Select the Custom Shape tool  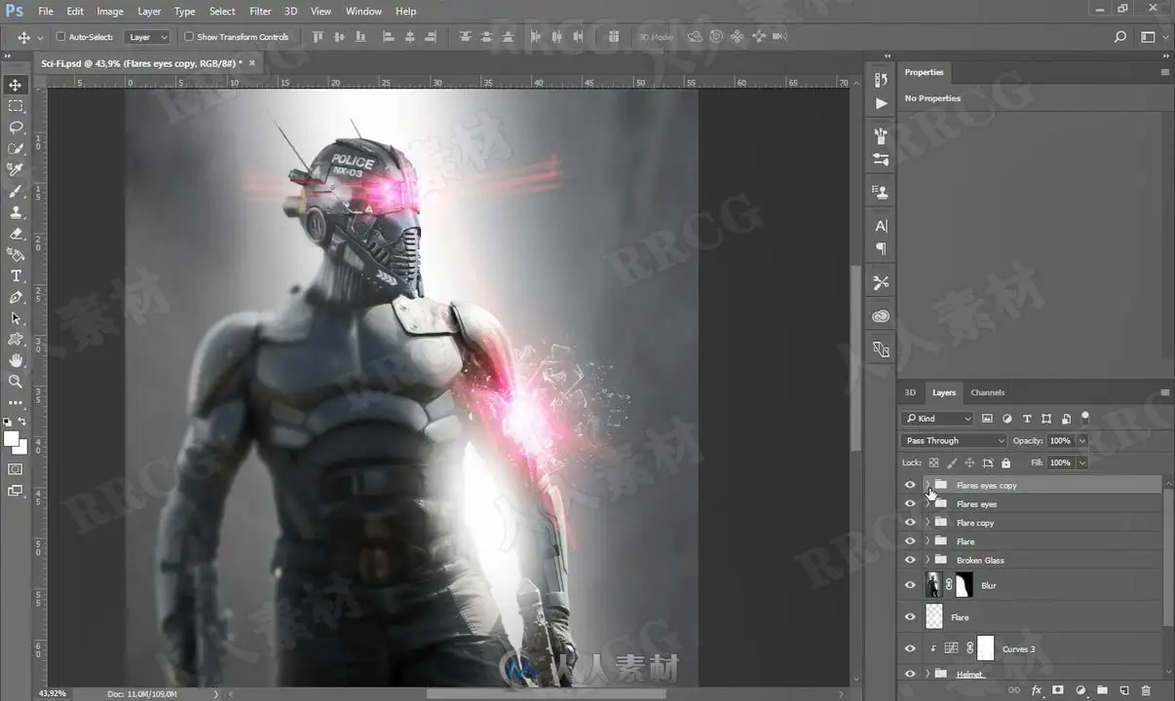point(16,339)
